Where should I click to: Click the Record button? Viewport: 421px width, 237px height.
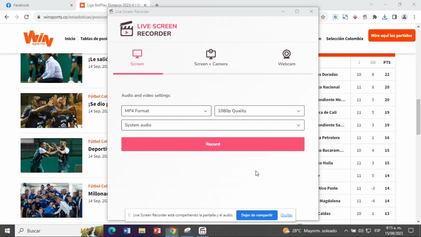pyautogui.click(x=213, y=144)
